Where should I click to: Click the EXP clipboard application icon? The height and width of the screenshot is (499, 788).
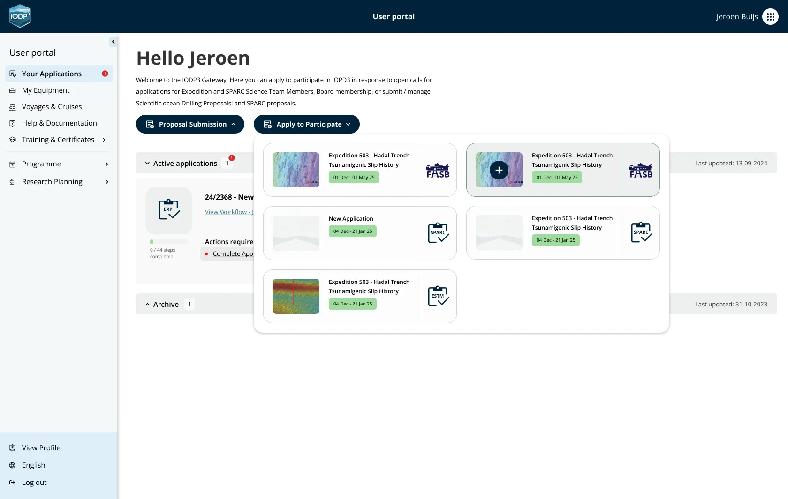tap(169, 210)
